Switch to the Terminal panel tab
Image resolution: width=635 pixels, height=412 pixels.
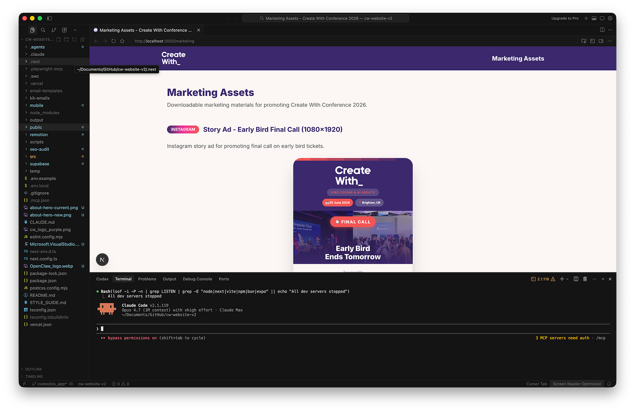(x=123, y=279)
